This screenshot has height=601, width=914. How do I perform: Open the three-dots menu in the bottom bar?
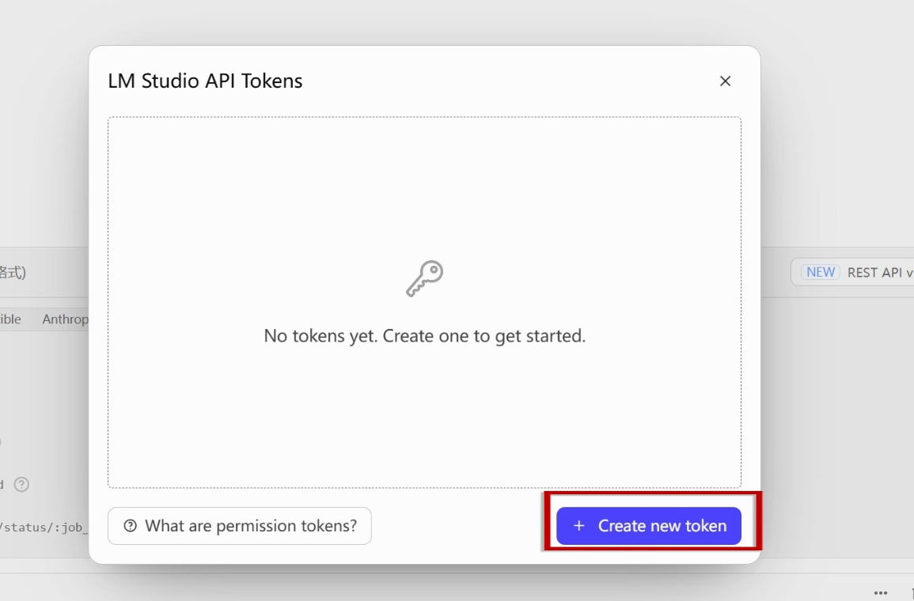tap(880, 593)
